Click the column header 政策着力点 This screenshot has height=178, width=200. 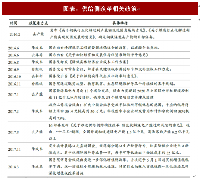tap(38, 23)
